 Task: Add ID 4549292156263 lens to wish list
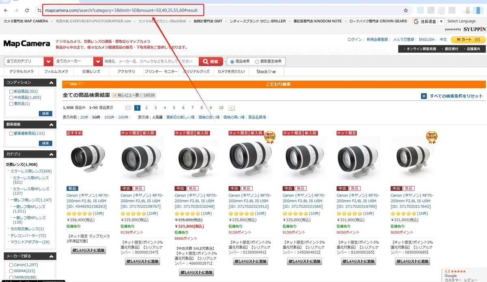(x=88, y=250)
